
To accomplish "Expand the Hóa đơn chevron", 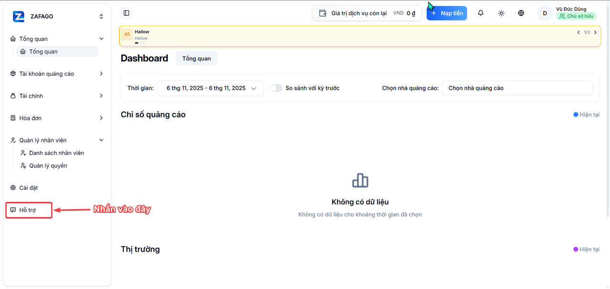I will (101, 118).
